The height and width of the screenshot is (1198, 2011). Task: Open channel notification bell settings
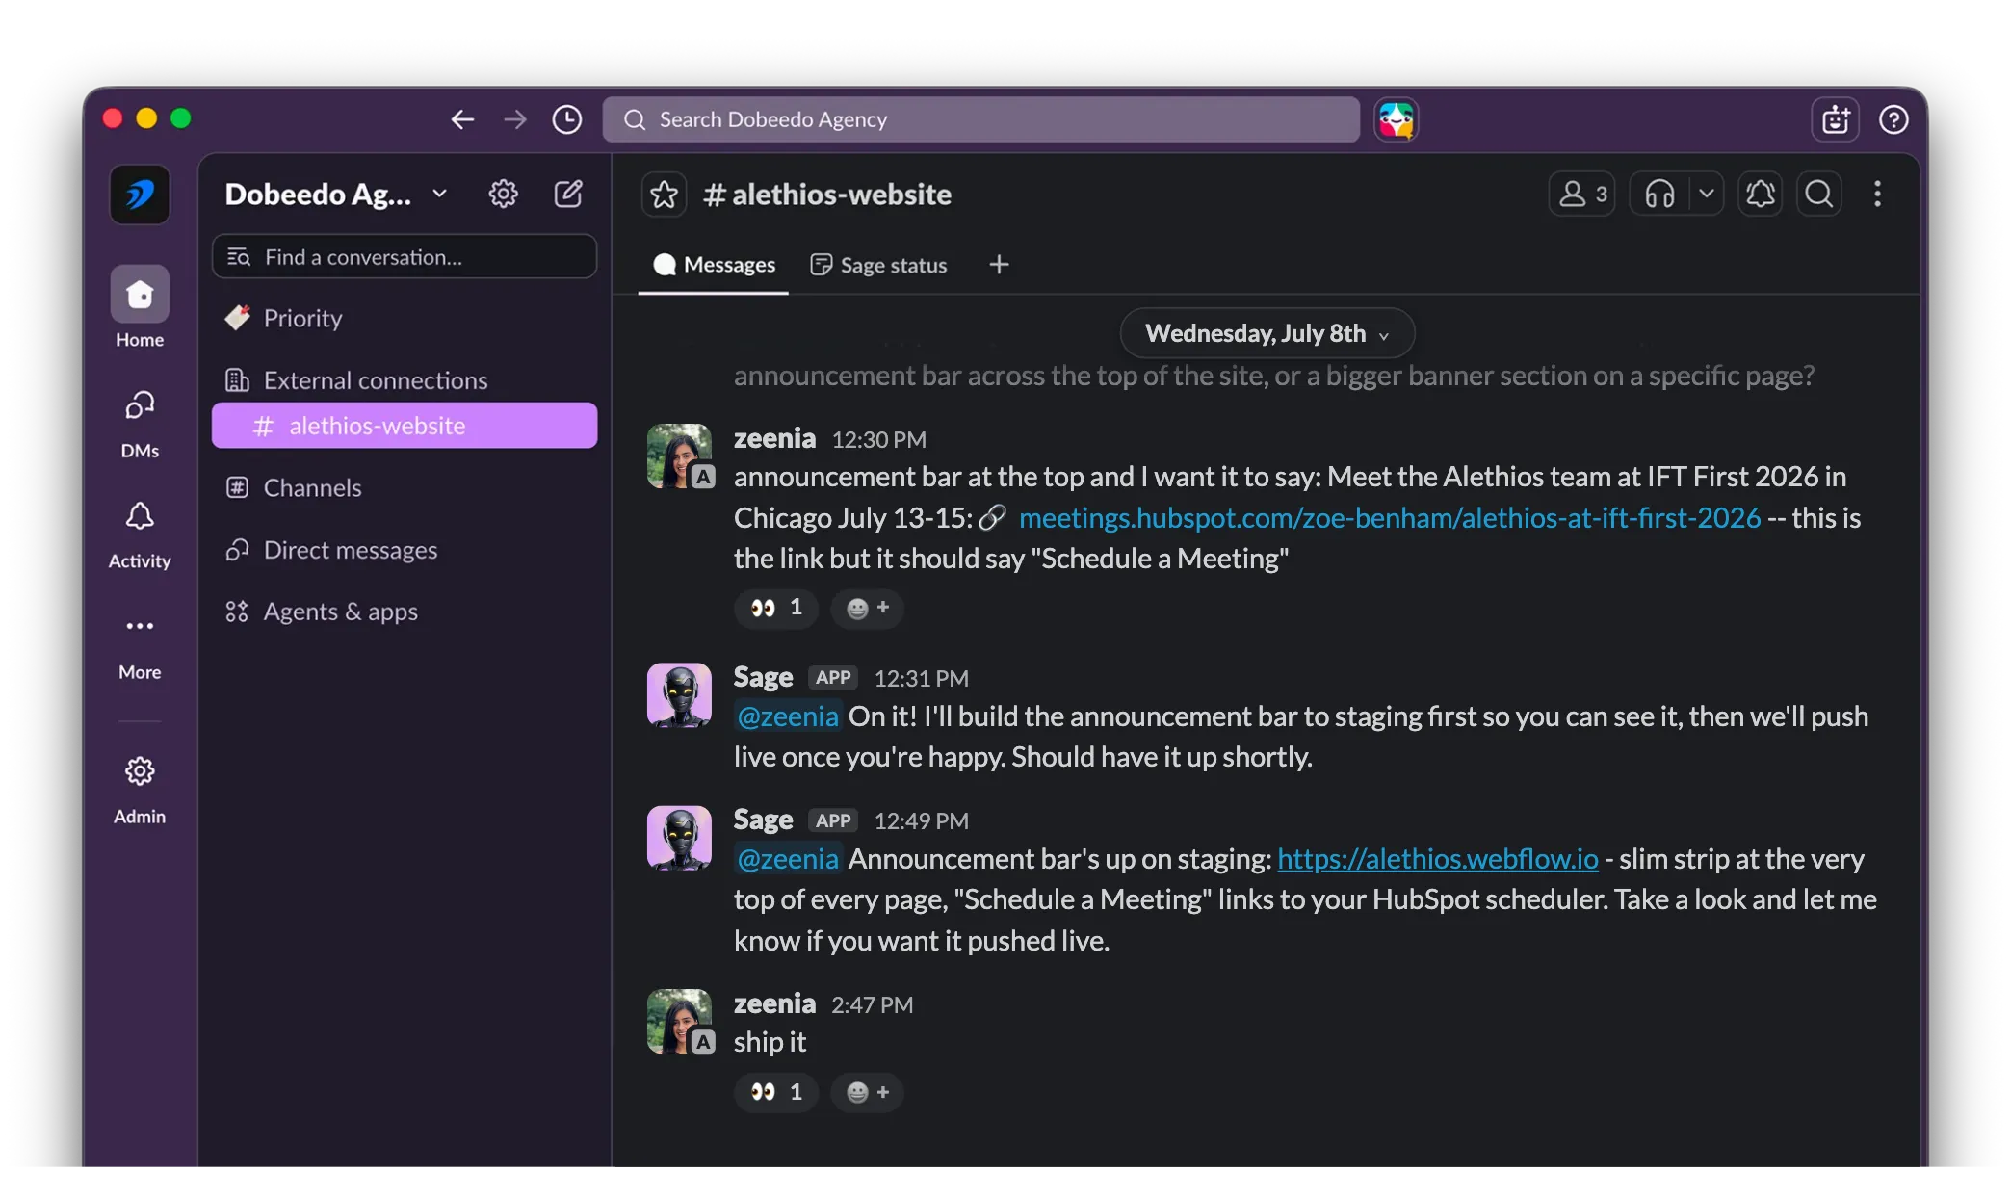pyautogui.click(x=1760, y=195)
